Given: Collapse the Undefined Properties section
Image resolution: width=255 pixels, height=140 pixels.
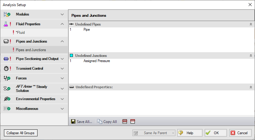Looking at the screenshot, I should (x=251, y=87).
